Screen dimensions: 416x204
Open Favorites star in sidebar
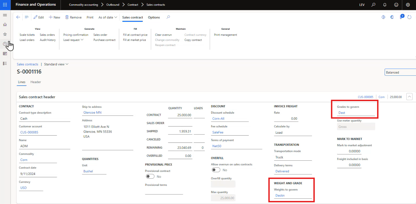(5, 34)
